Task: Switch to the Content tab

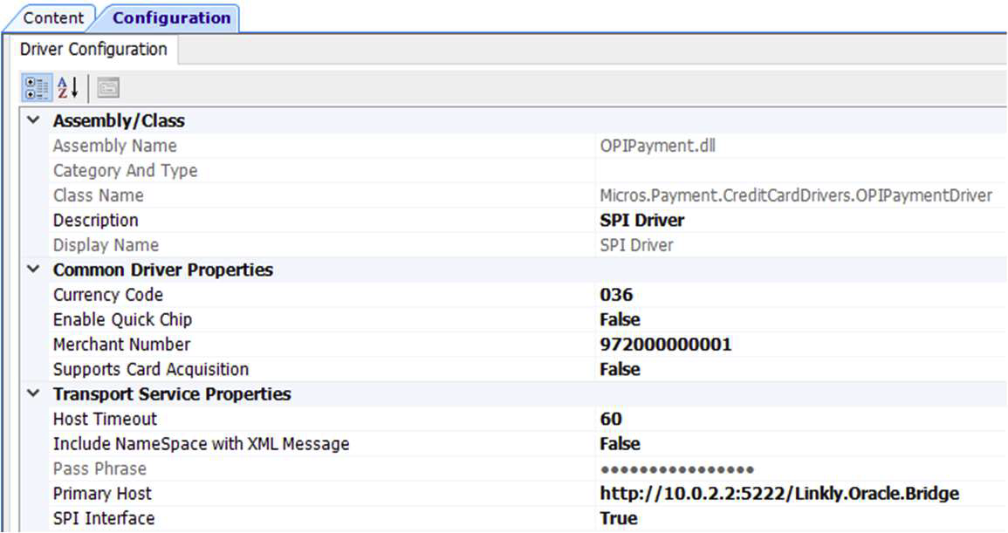Action: [x=54, y=17]
